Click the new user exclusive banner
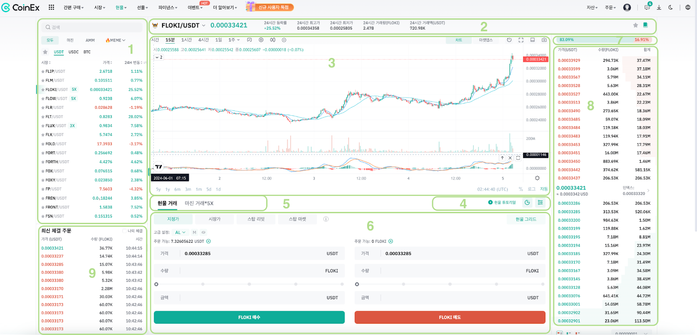Screen dimensions: 697x335 point(270,7)
